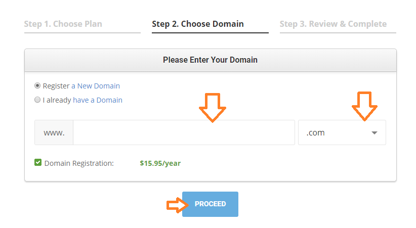416x228 pixels.
Task: Open the .com extension dropdown
Action: click(342, 132)
